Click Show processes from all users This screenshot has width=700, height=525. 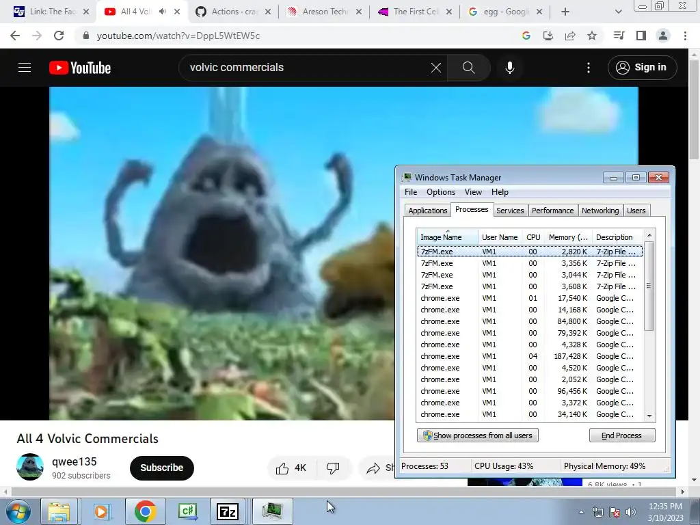(x=477, y=435)
